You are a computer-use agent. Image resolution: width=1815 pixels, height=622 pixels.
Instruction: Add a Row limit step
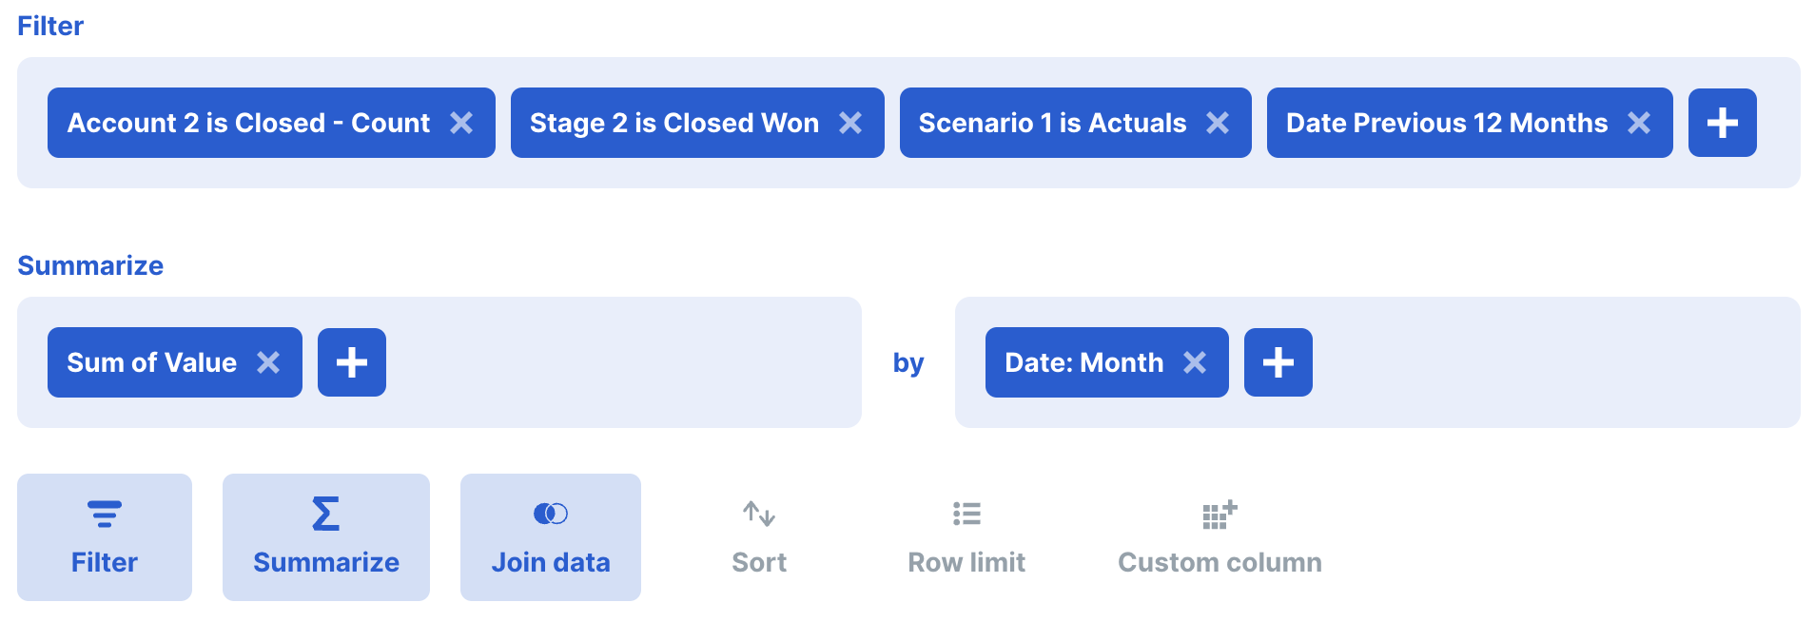966,537
